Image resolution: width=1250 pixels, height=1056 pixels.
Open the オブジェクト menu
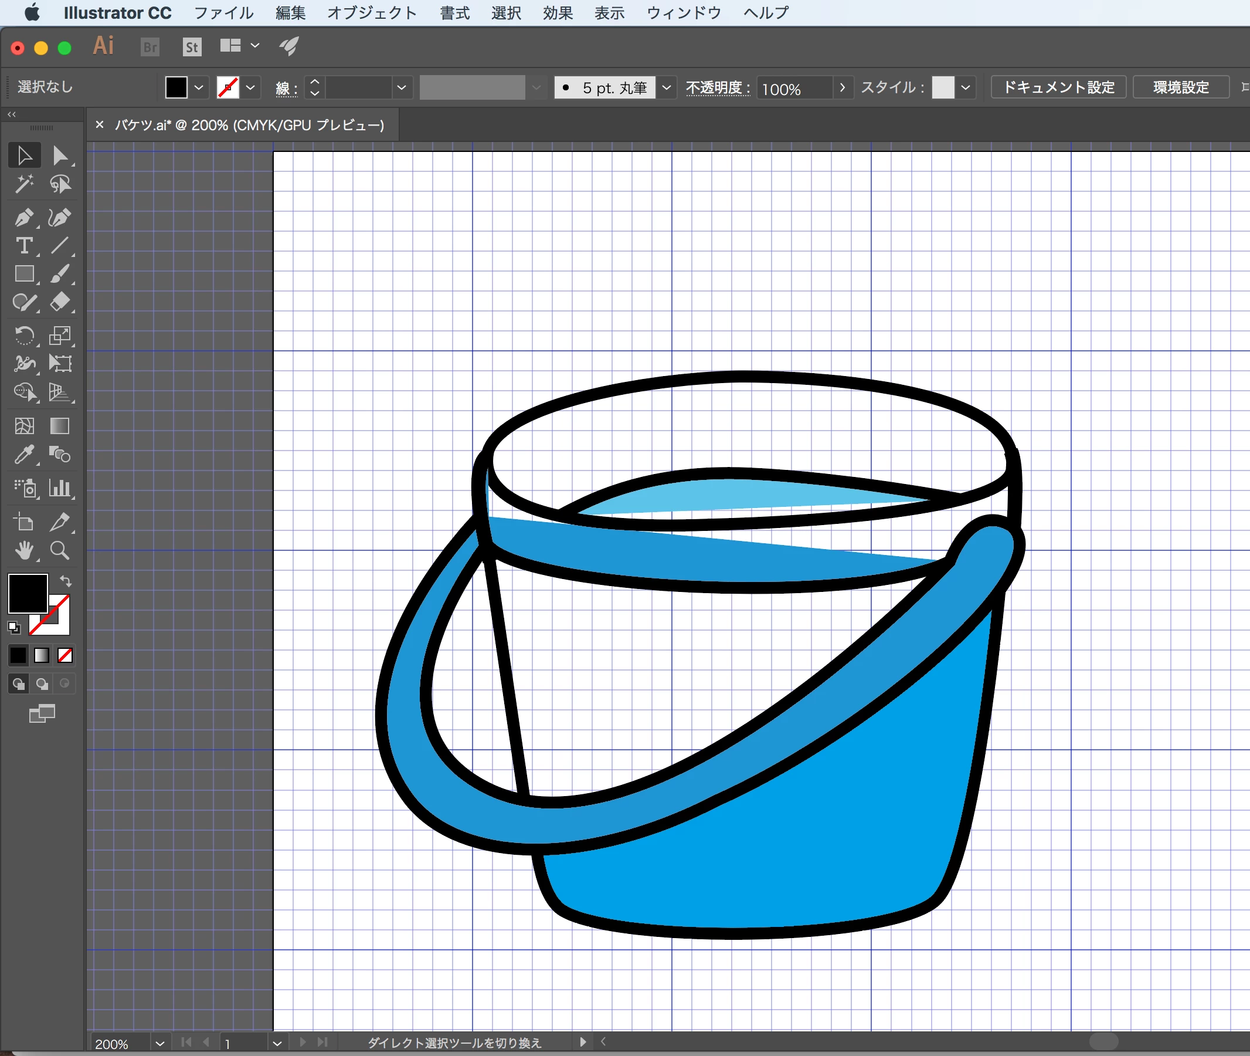(372, 12)
